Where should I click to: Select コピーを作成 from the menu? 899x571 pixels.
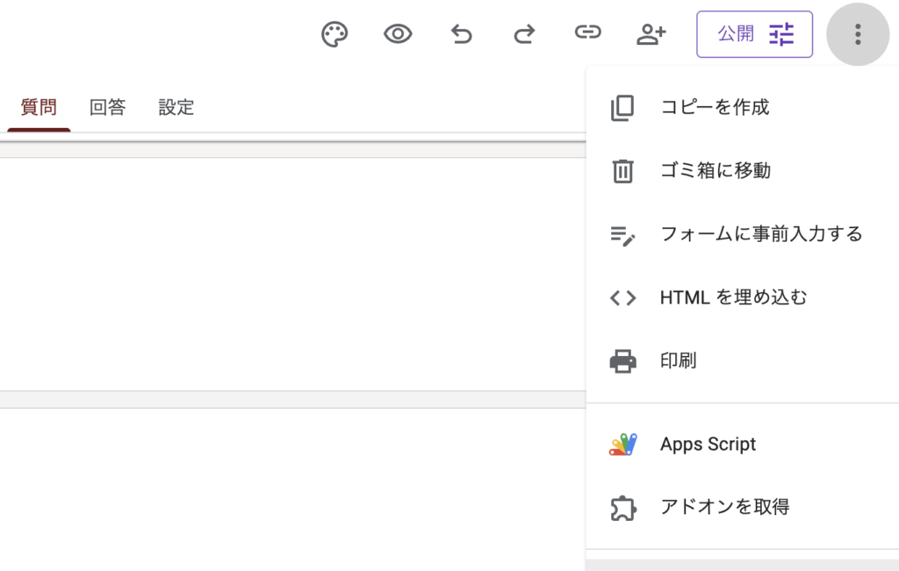(714, 107)
